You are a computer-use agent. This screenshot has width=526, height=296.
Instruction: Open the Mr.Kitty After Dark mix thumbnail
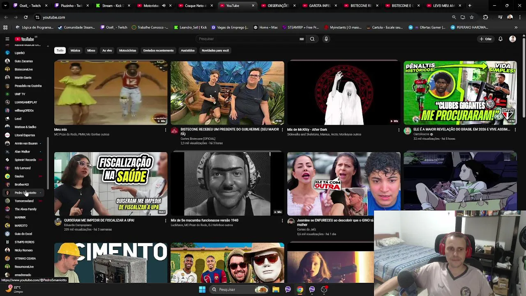click(344, 93)
